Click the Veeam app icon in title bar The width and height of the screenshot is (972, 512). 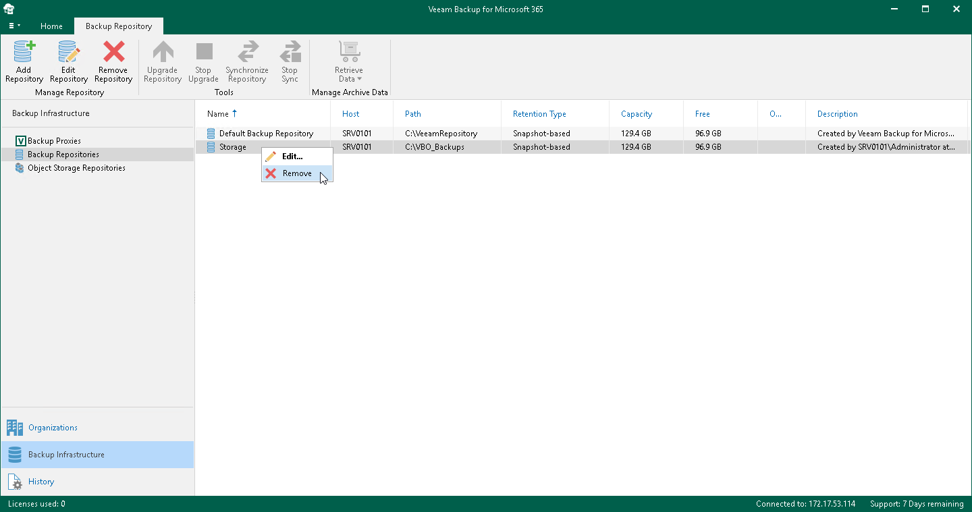click(x=9, y=9)
